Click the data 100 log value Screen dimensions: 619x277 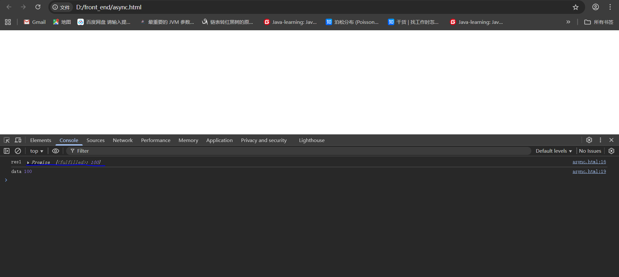coord(28,172)
